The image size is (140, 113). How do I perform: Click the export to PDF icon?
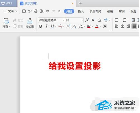(x=30, y=11)
